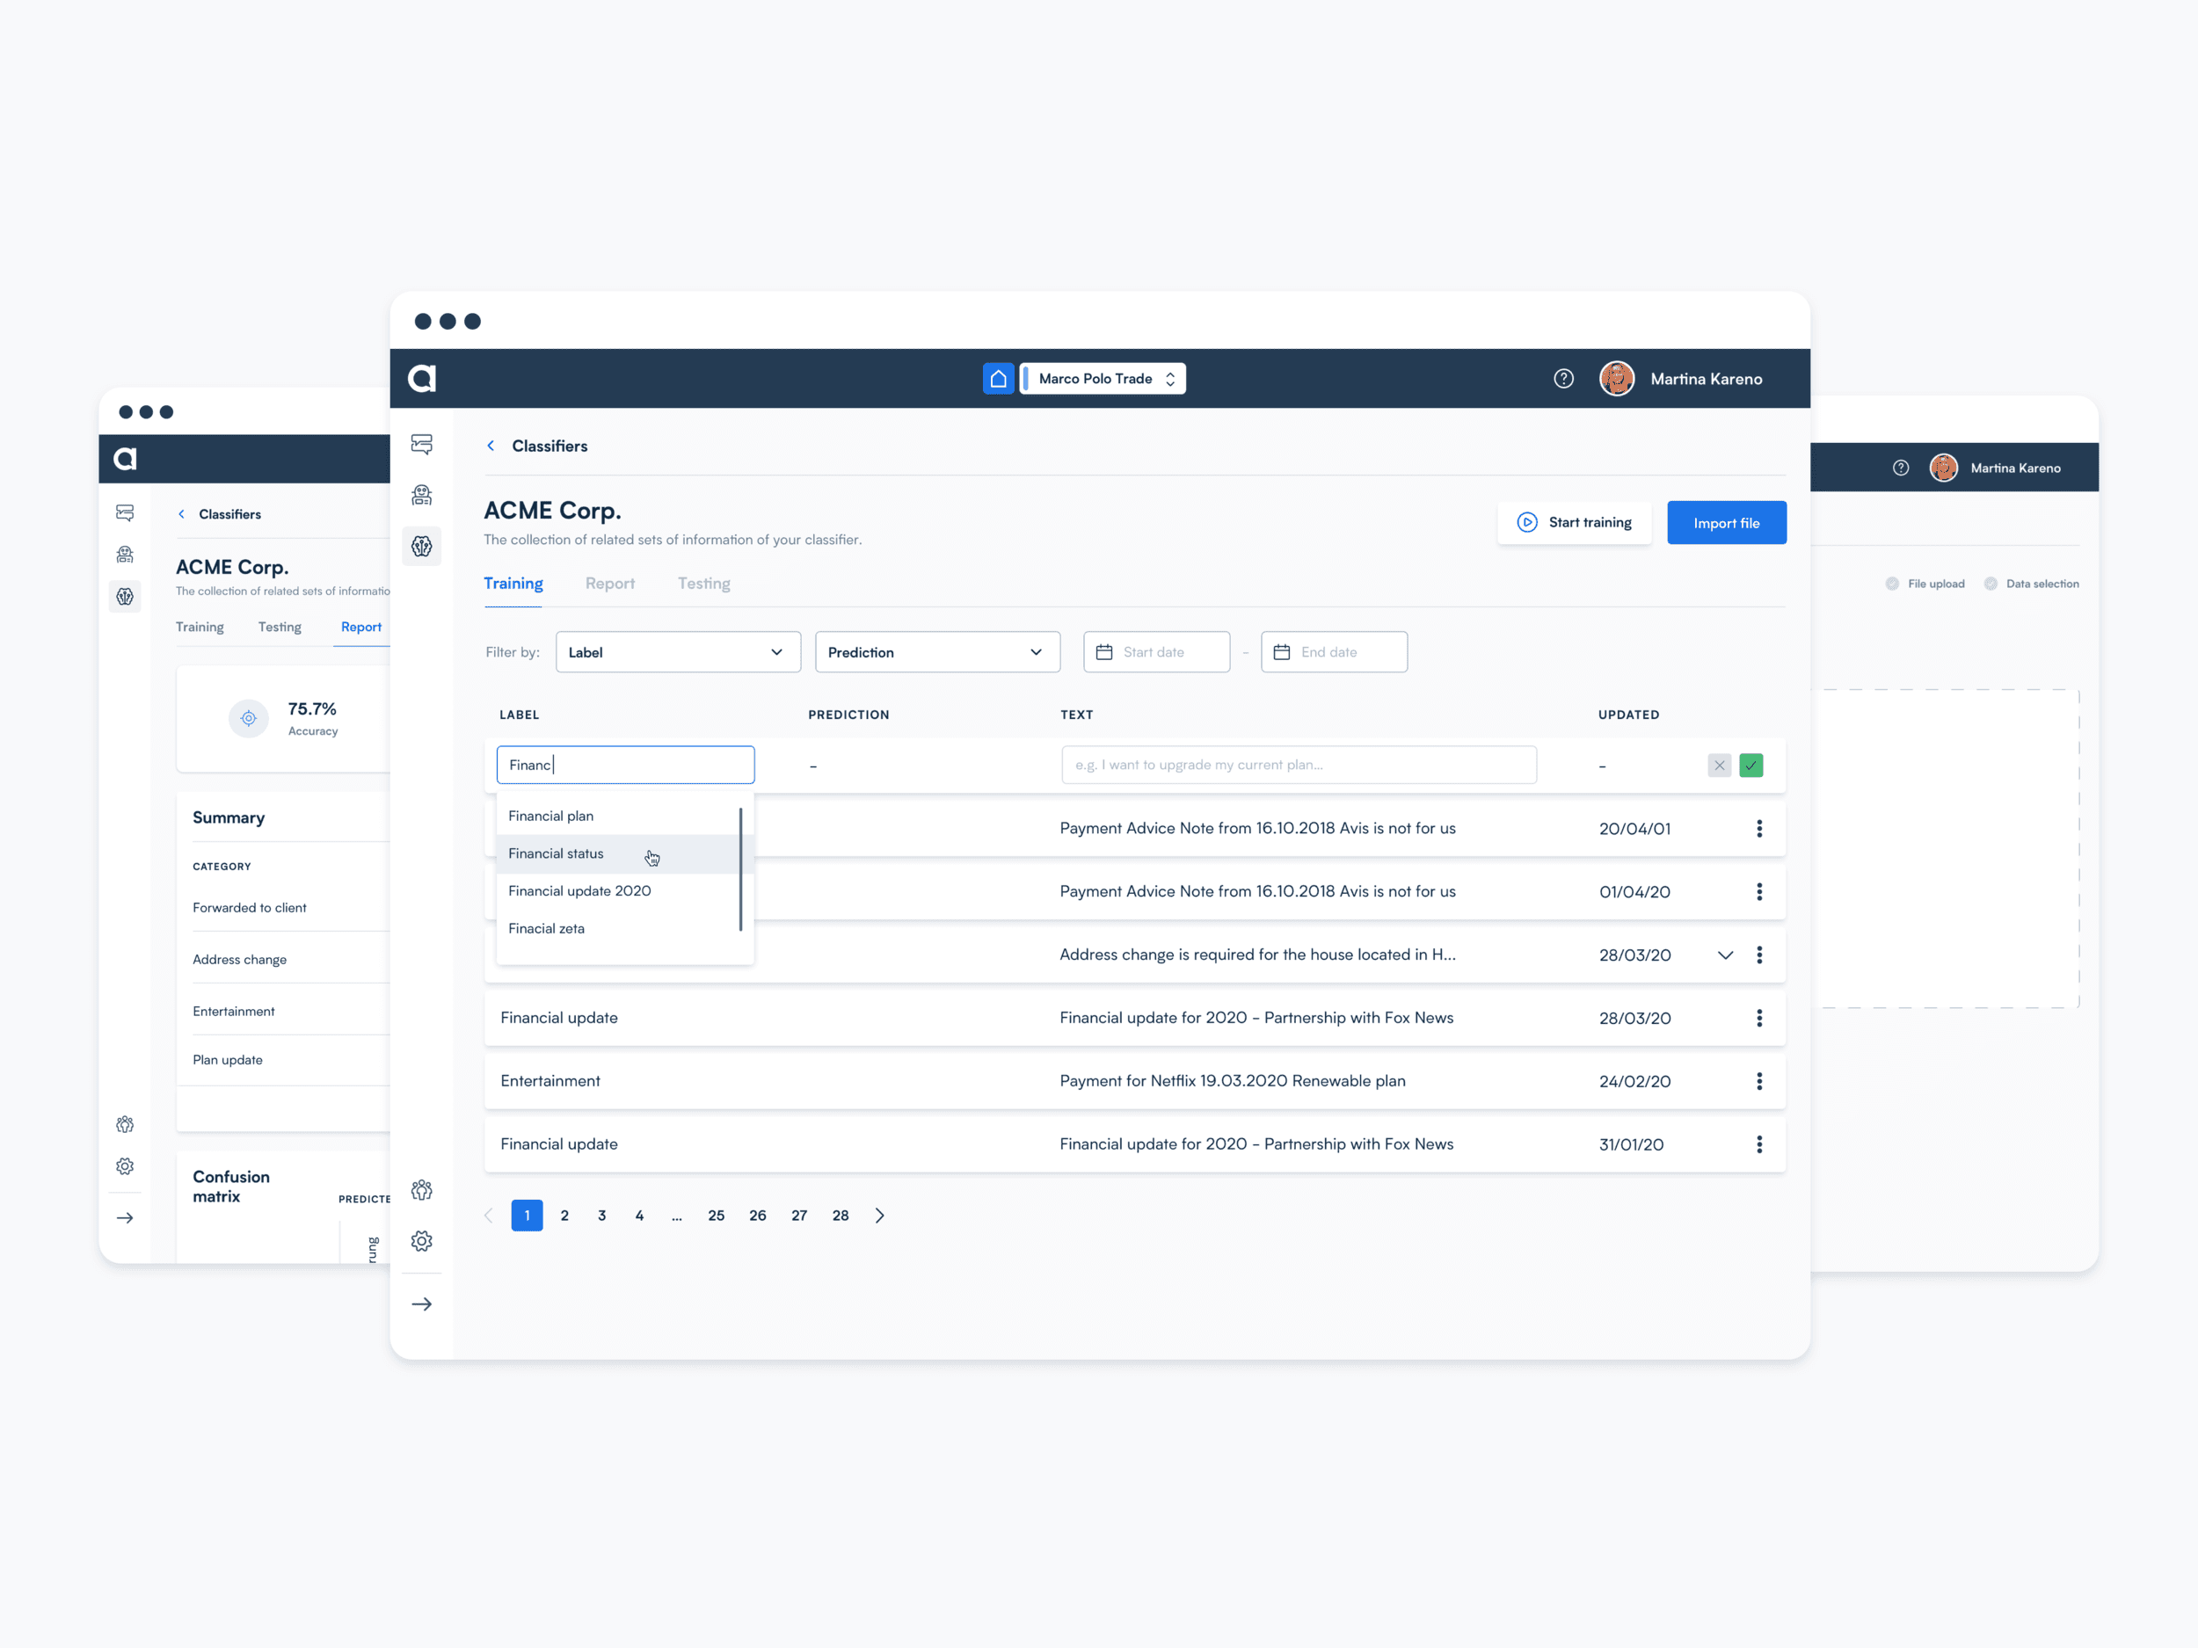Select the classifier brain icon in front sidebar

point(421,545)
